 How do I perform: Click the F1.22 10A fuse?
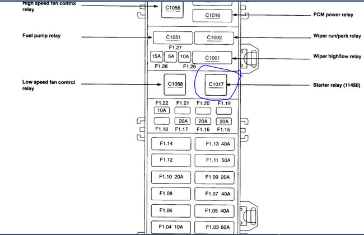tap(162, 110)
